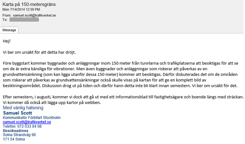Image resolution: width=245 pixels, height=144 pixels.
Task: Click the sentence Vi ber om ursäkt för att detta har dröjt
Action: 39,52
